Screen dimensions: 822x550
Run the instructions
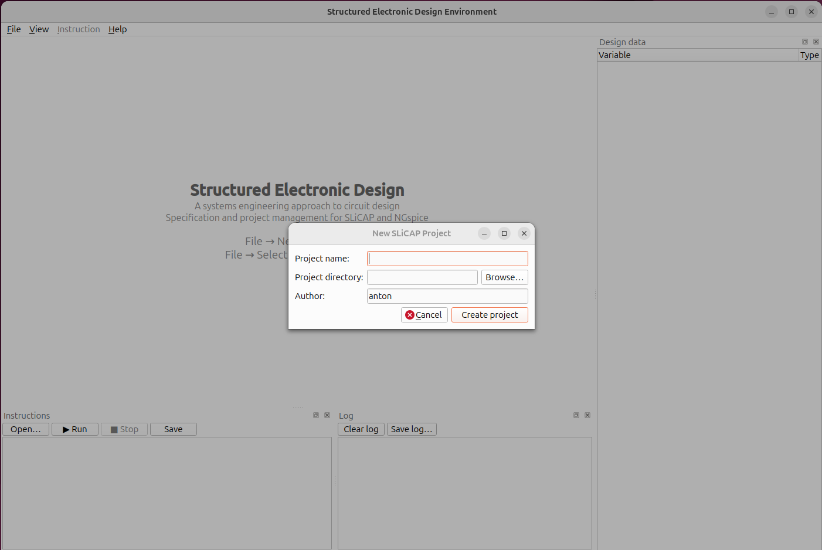75,429
